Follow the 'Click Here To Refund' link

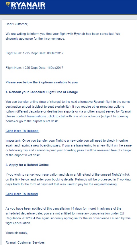(x=21, y=194)
